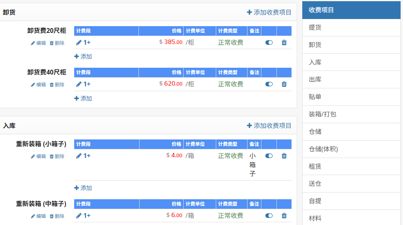The width and height of the screenshot is (403, 225).
Task: Edit the 1+ tier pencil for 重新装箱 (中箱子)
Action: click(79, 215)
